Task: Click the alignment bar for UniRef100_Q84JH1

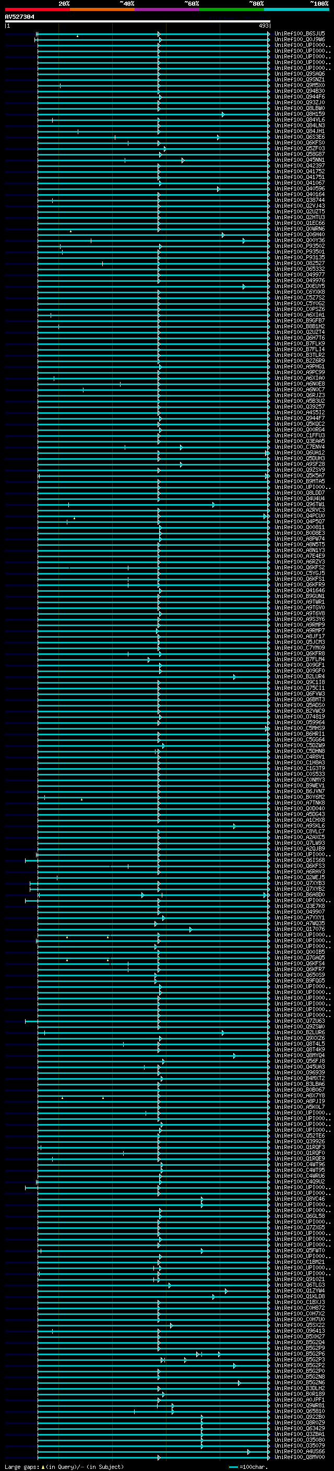Action: click(x=154, y=132)
